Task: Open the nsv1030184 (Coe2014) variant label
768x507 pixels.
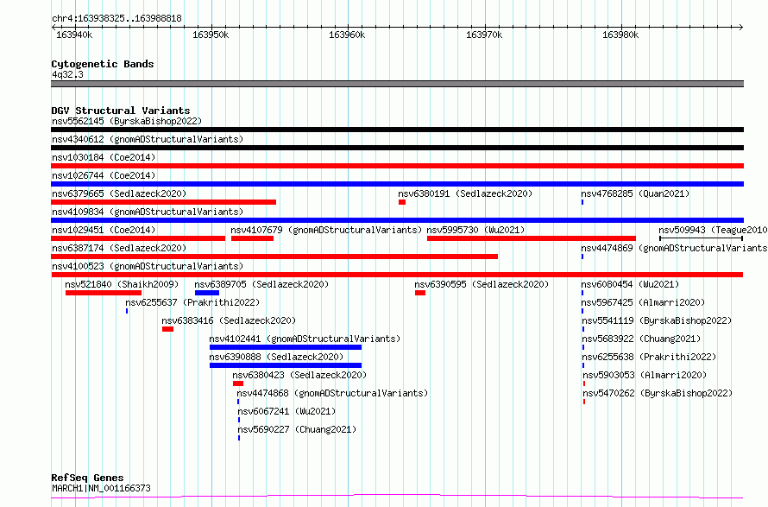Action: click(x=104, y=157)
